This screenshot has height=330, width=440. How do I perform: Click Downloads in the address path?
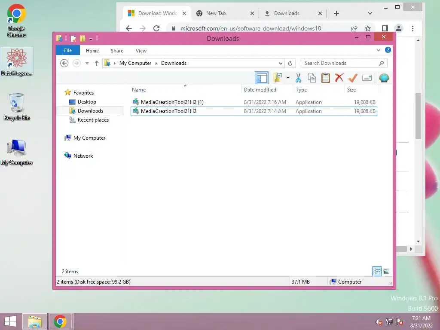click(x=174, y=63)
